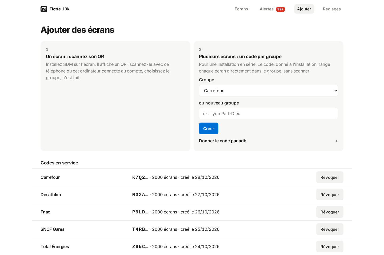Screen dimensions: 384x255
Task: Click the 'Plusieurs écrans : un code par groupe' heading
Action: (x=240, y=56)
